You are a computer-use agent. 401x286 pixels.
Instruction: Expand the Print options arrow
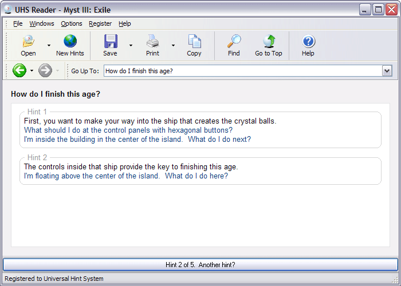(173, 45)
